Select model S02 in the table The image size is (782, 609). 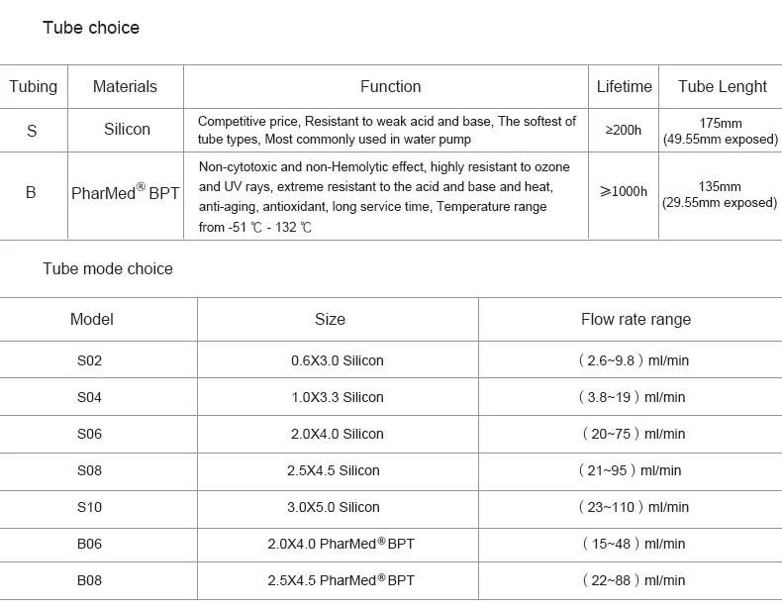[89, 360]
